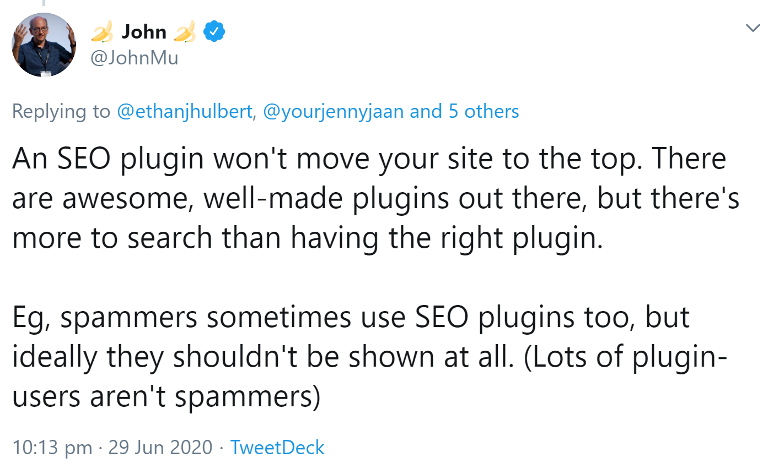Click the blue verified badge next to John's name

point(214,31)
